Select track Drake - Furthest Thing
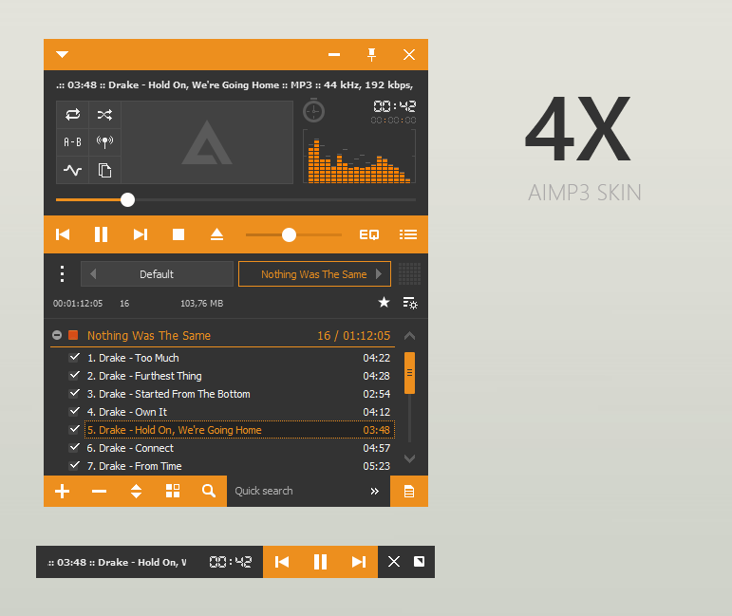The width and height of the screenshot is (732, 616). click(239, 376)
